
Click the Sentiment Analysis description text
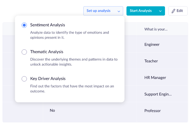point(69,35)
